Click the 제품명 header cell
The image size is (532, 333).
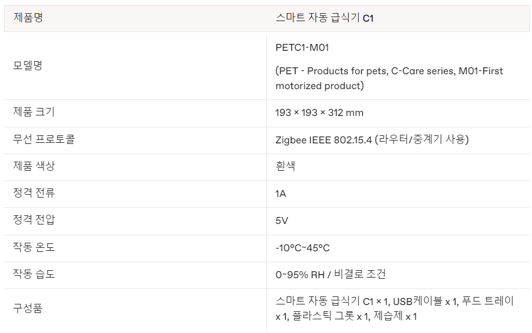click(x=28, y=18)
